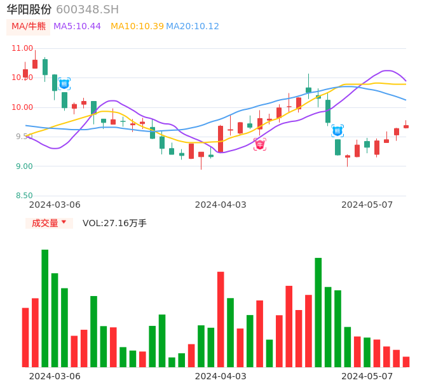
Task: Click the 8.50 price axis label
Action: pyautogui.click(x=24, y=196)
